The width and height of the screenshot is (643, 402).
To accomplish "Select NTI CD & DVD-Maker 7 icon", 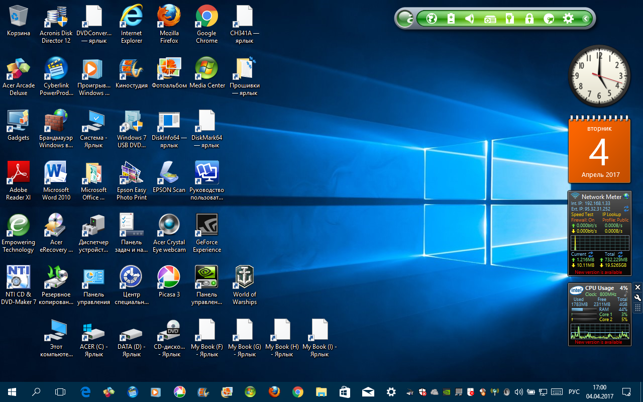I will point(19,286).
